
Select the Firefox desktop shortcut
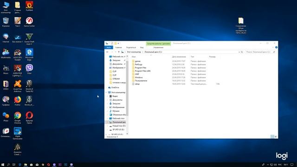click(x=18, y=101)
